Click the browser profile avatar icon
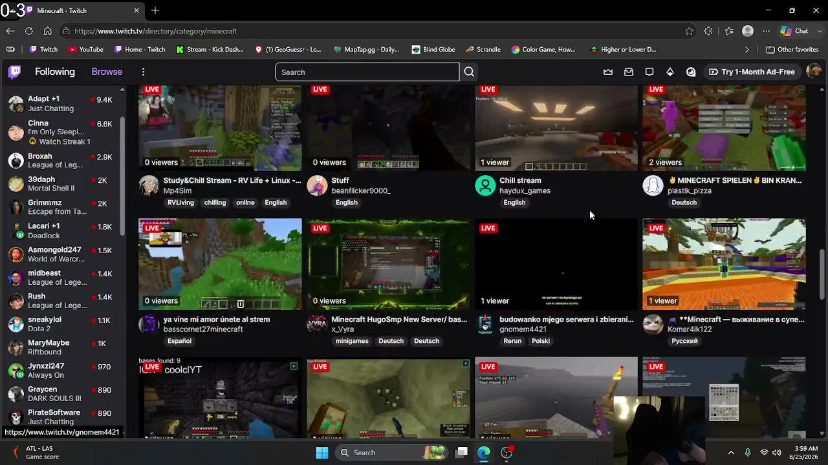Screen dimensions: 828x465 click(x=748, y=31)
